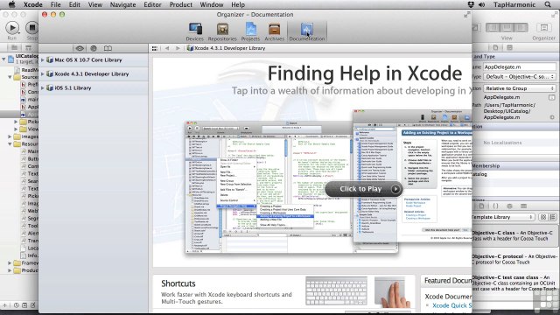Image resolution: width=560 pixels, height=315 pixels.
Task: Show the Object library cube icon
Action: coord(509,206)
